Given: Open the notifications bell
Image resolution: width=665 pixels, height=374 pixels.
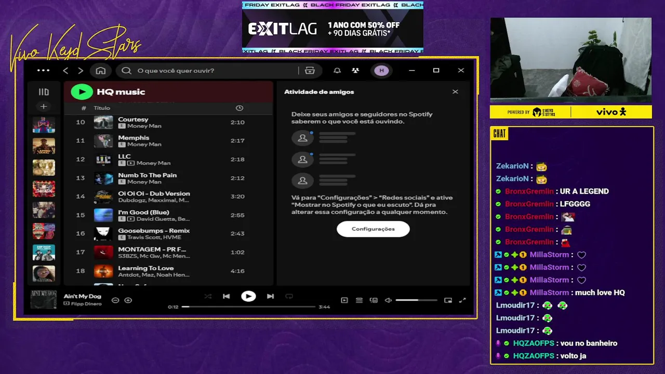Looking at the screenshot, I should (x=337, y=71).
